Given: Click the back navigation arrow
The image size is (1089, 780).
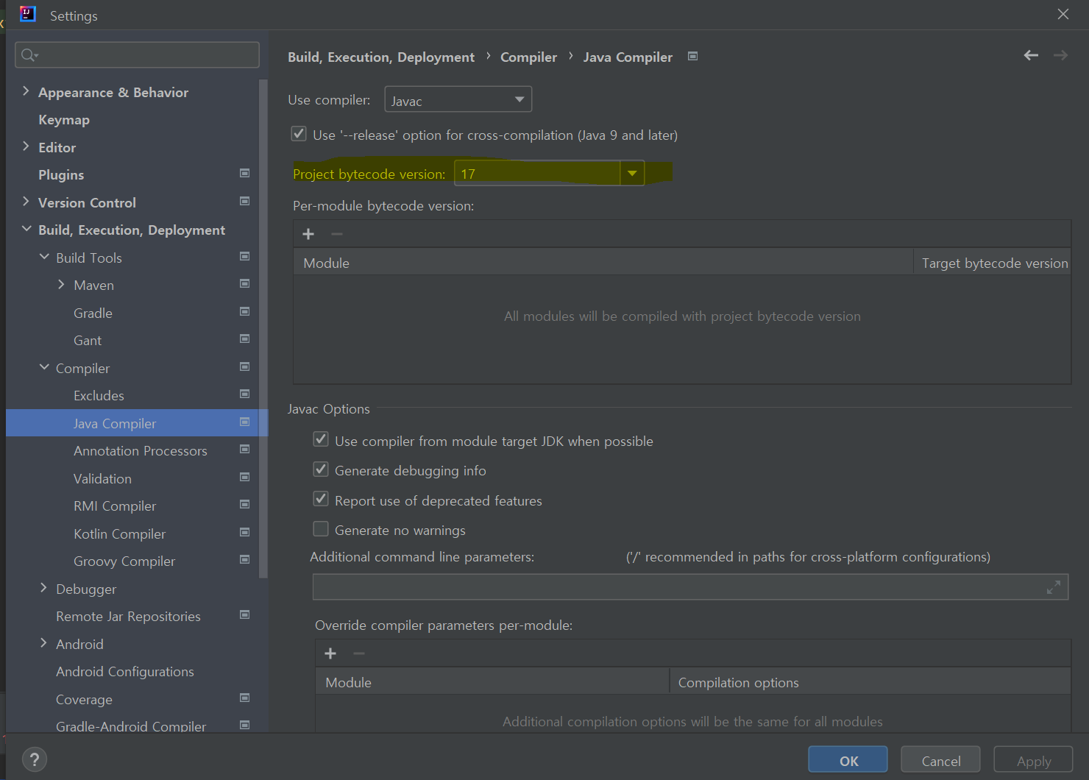Looking at the screenshot, I should point(1031,55).
